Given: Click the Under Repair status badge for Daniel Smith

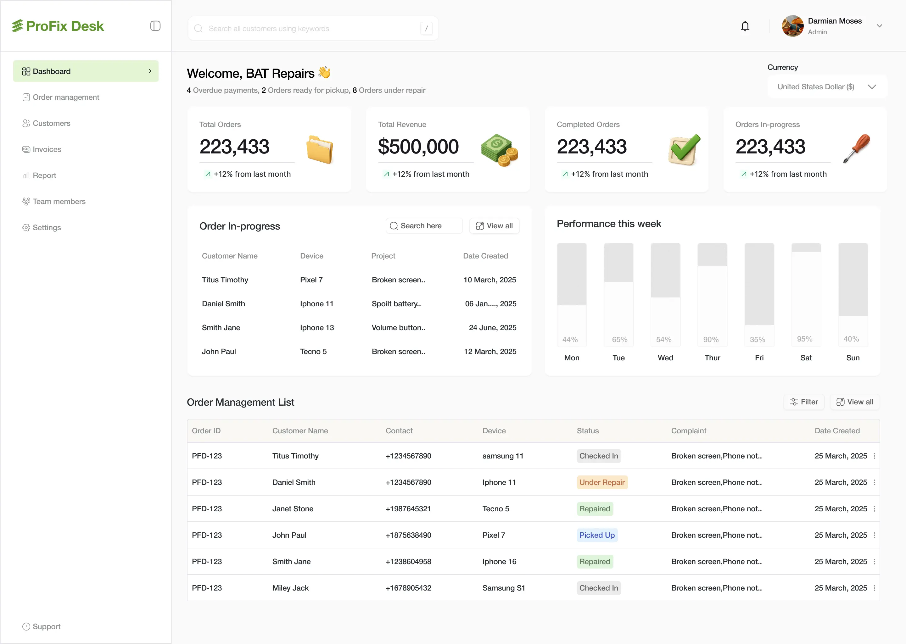Looking at the screenshot, I should 601,482.
